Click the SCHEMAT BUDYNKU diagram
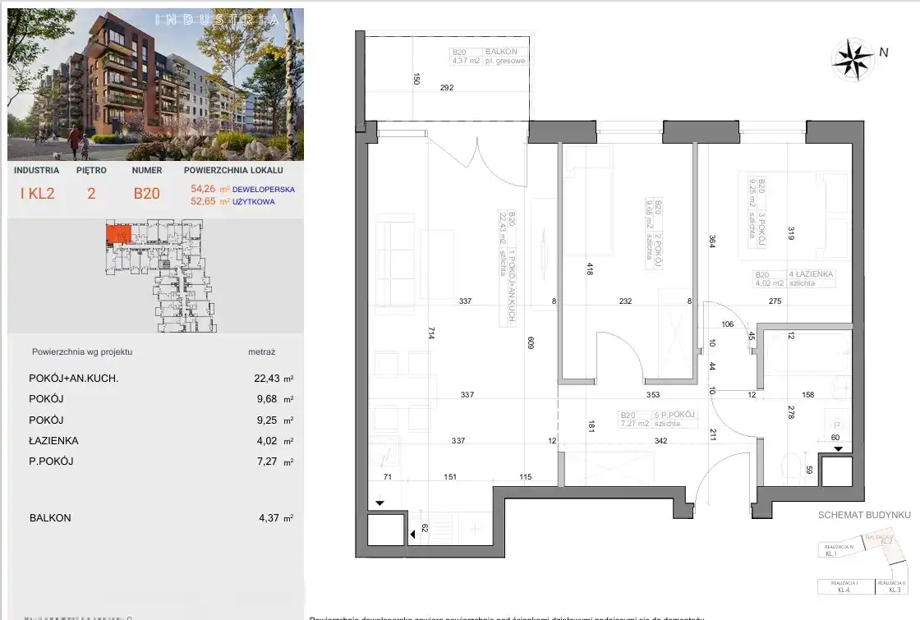This screenshot has height=620, width=920. tap(864, 567)
